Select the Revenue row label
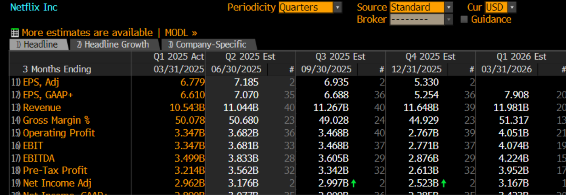Screen dimensions: 566x195 tap(42, 108)
